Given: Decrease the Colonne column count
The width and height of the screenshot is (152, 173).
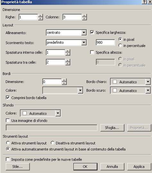Looking at the screenshot, I should 84,19.
